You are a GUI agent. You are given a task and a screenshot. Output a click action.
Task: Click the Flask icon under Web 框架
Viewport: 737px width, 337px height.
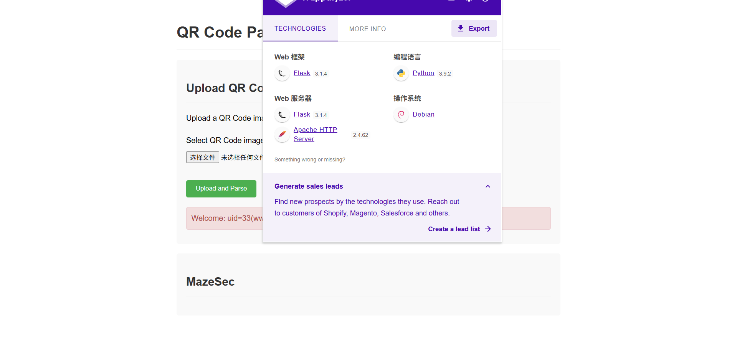282,73
